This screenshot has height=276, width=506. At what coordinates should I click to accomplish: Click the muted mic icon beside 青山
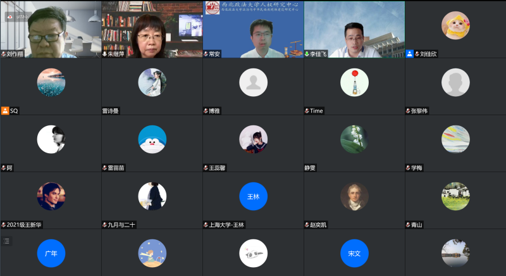(x=408, y=225)
